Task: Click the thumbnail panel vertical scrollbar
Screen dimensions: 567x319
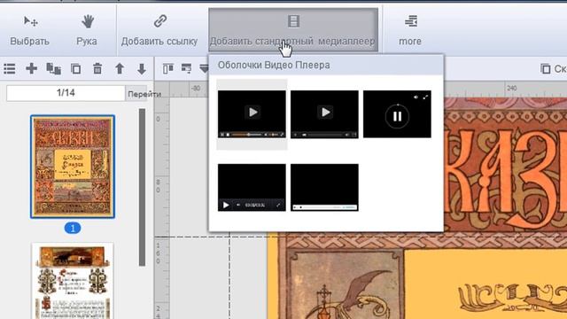Action: tap(142, 187)
